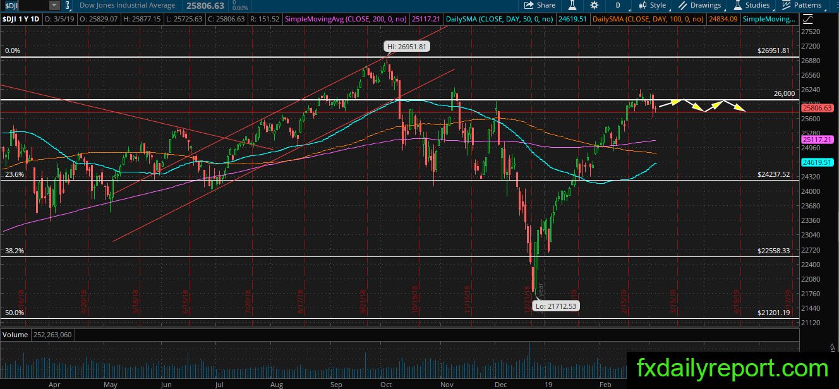Click the $DJI symbol input field

pyautogui.click(x=25, y=5)
